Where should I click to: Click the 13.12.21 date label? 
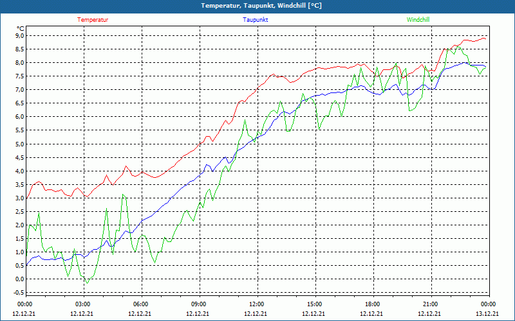[x=487, y=313]
